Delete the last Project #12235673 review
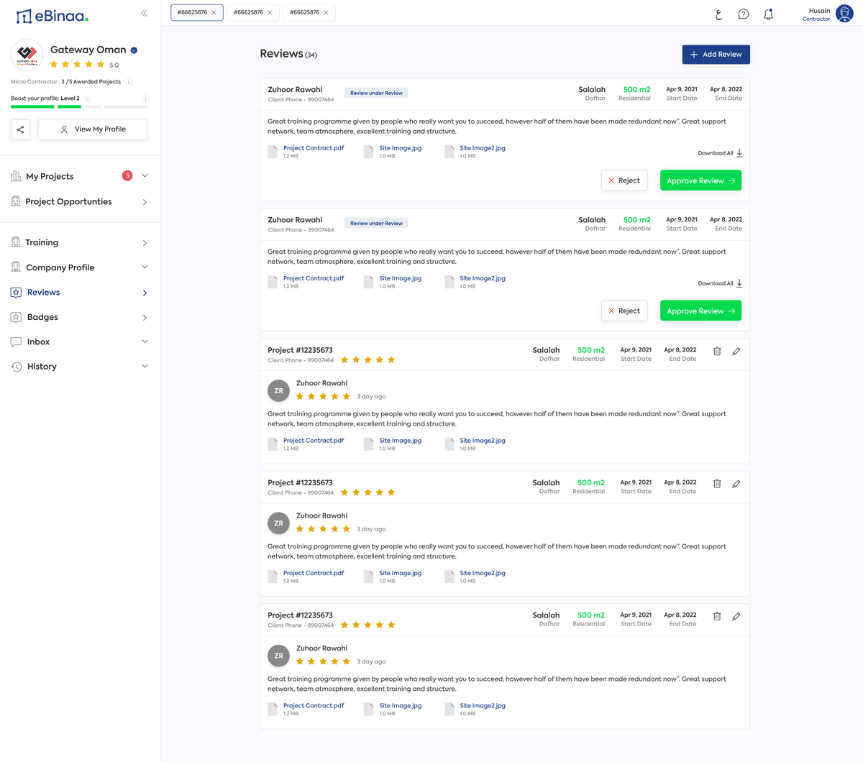The image size is (863, 762). click(x=717, y=616)
